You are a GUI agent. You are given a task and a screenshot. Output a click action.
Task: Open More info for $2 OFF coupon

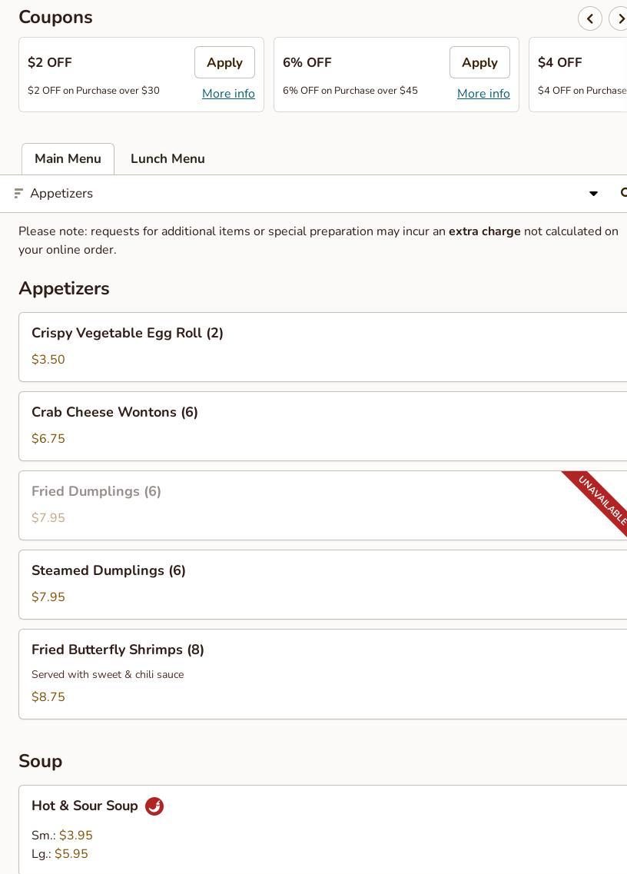pyautogui.click(x=228, y=94)
